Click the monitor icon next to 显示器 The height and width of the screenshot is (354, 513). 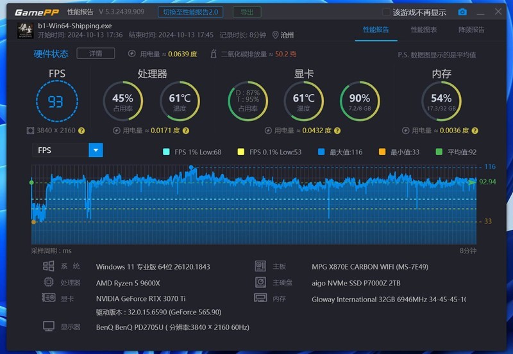coord(49,326)
